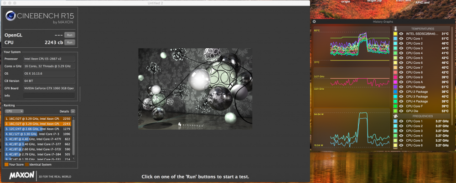Click the thermometer icon beside TEMPERATURES
The width and height of the screenshot is (456, 183).
(x=395, y=29)
